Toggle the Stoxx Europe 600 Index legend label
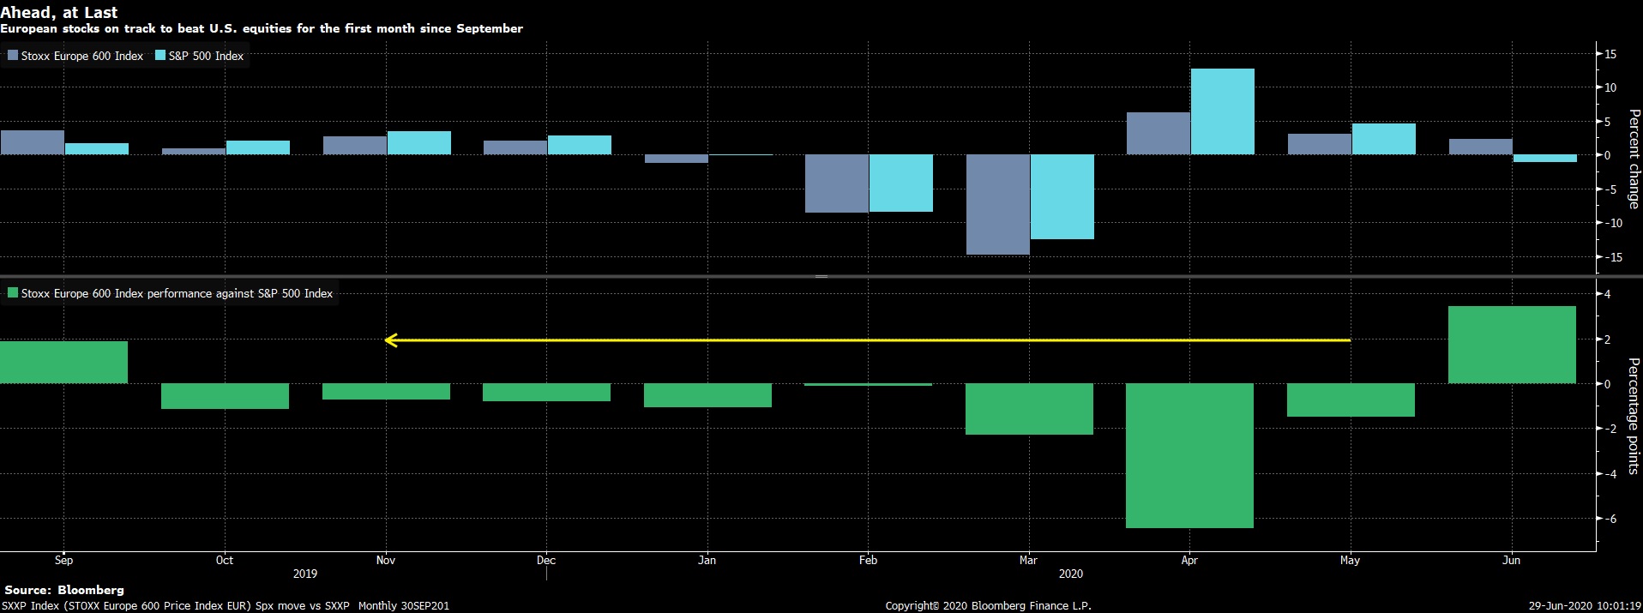Screen dimensions: 1643x613 pos(82,56)
